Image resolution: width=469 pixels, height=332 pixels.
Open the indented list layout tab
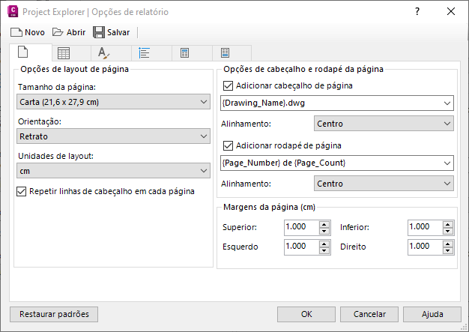pyautogui.click(x=145, y=53)
